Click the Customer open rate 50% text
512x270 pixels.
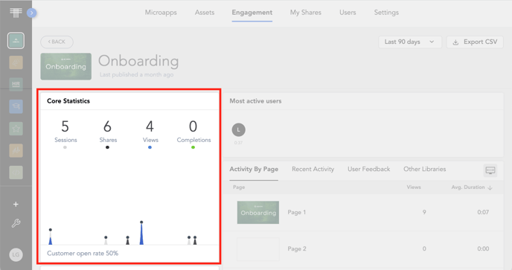point(83,254)
